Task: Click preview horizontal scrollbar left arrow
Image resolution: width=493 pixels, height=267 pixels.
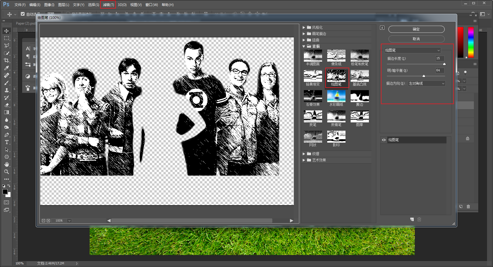Action: 109,221
